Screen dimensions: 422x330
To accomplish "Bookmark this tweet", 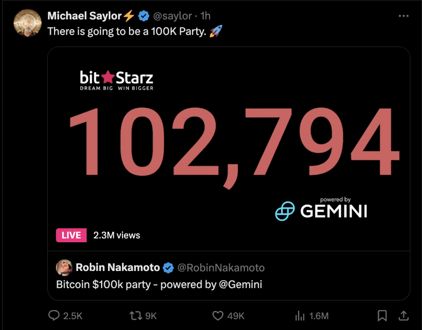I will pyautogui.click(x=382, y=316).
